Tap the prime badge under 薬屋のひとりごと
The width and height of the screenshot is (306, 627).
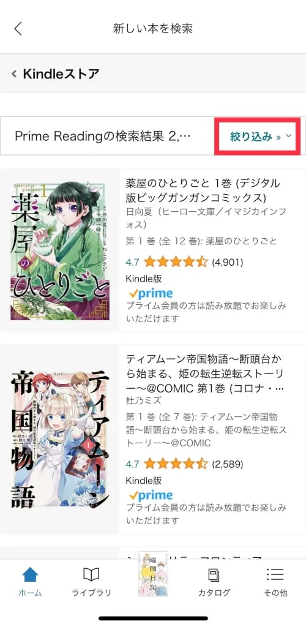pos(151,293)
